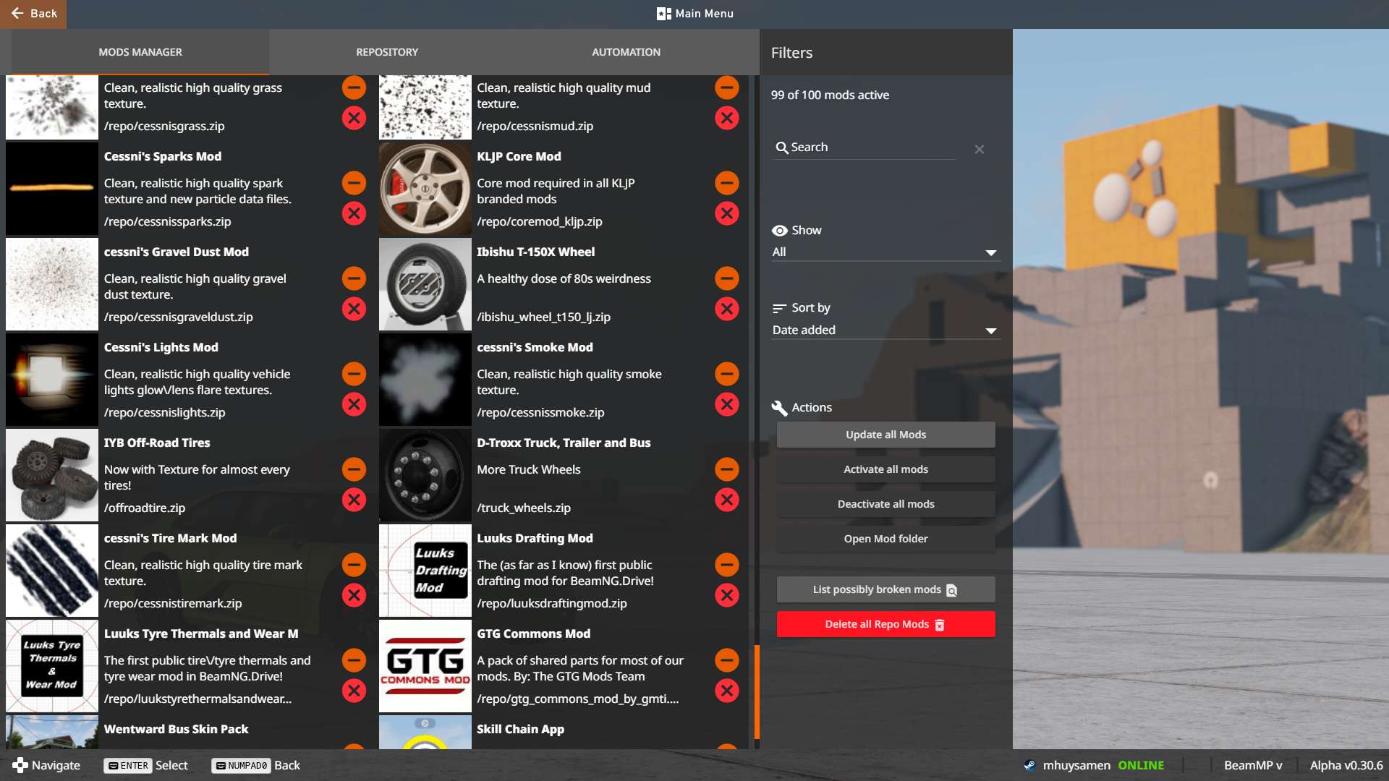Click List possibly broken mods
The height and width of the screenshot is (781, 1389).
coord(885,589)
